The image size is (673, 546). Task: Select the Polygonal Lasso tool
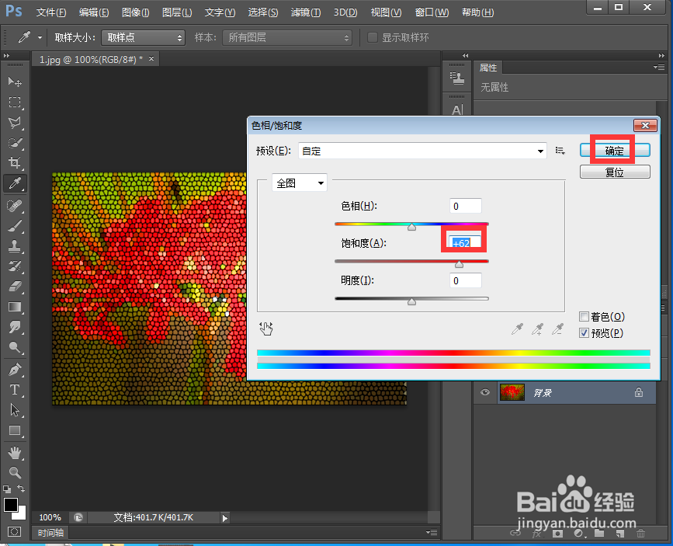click(x=15, y=123)
